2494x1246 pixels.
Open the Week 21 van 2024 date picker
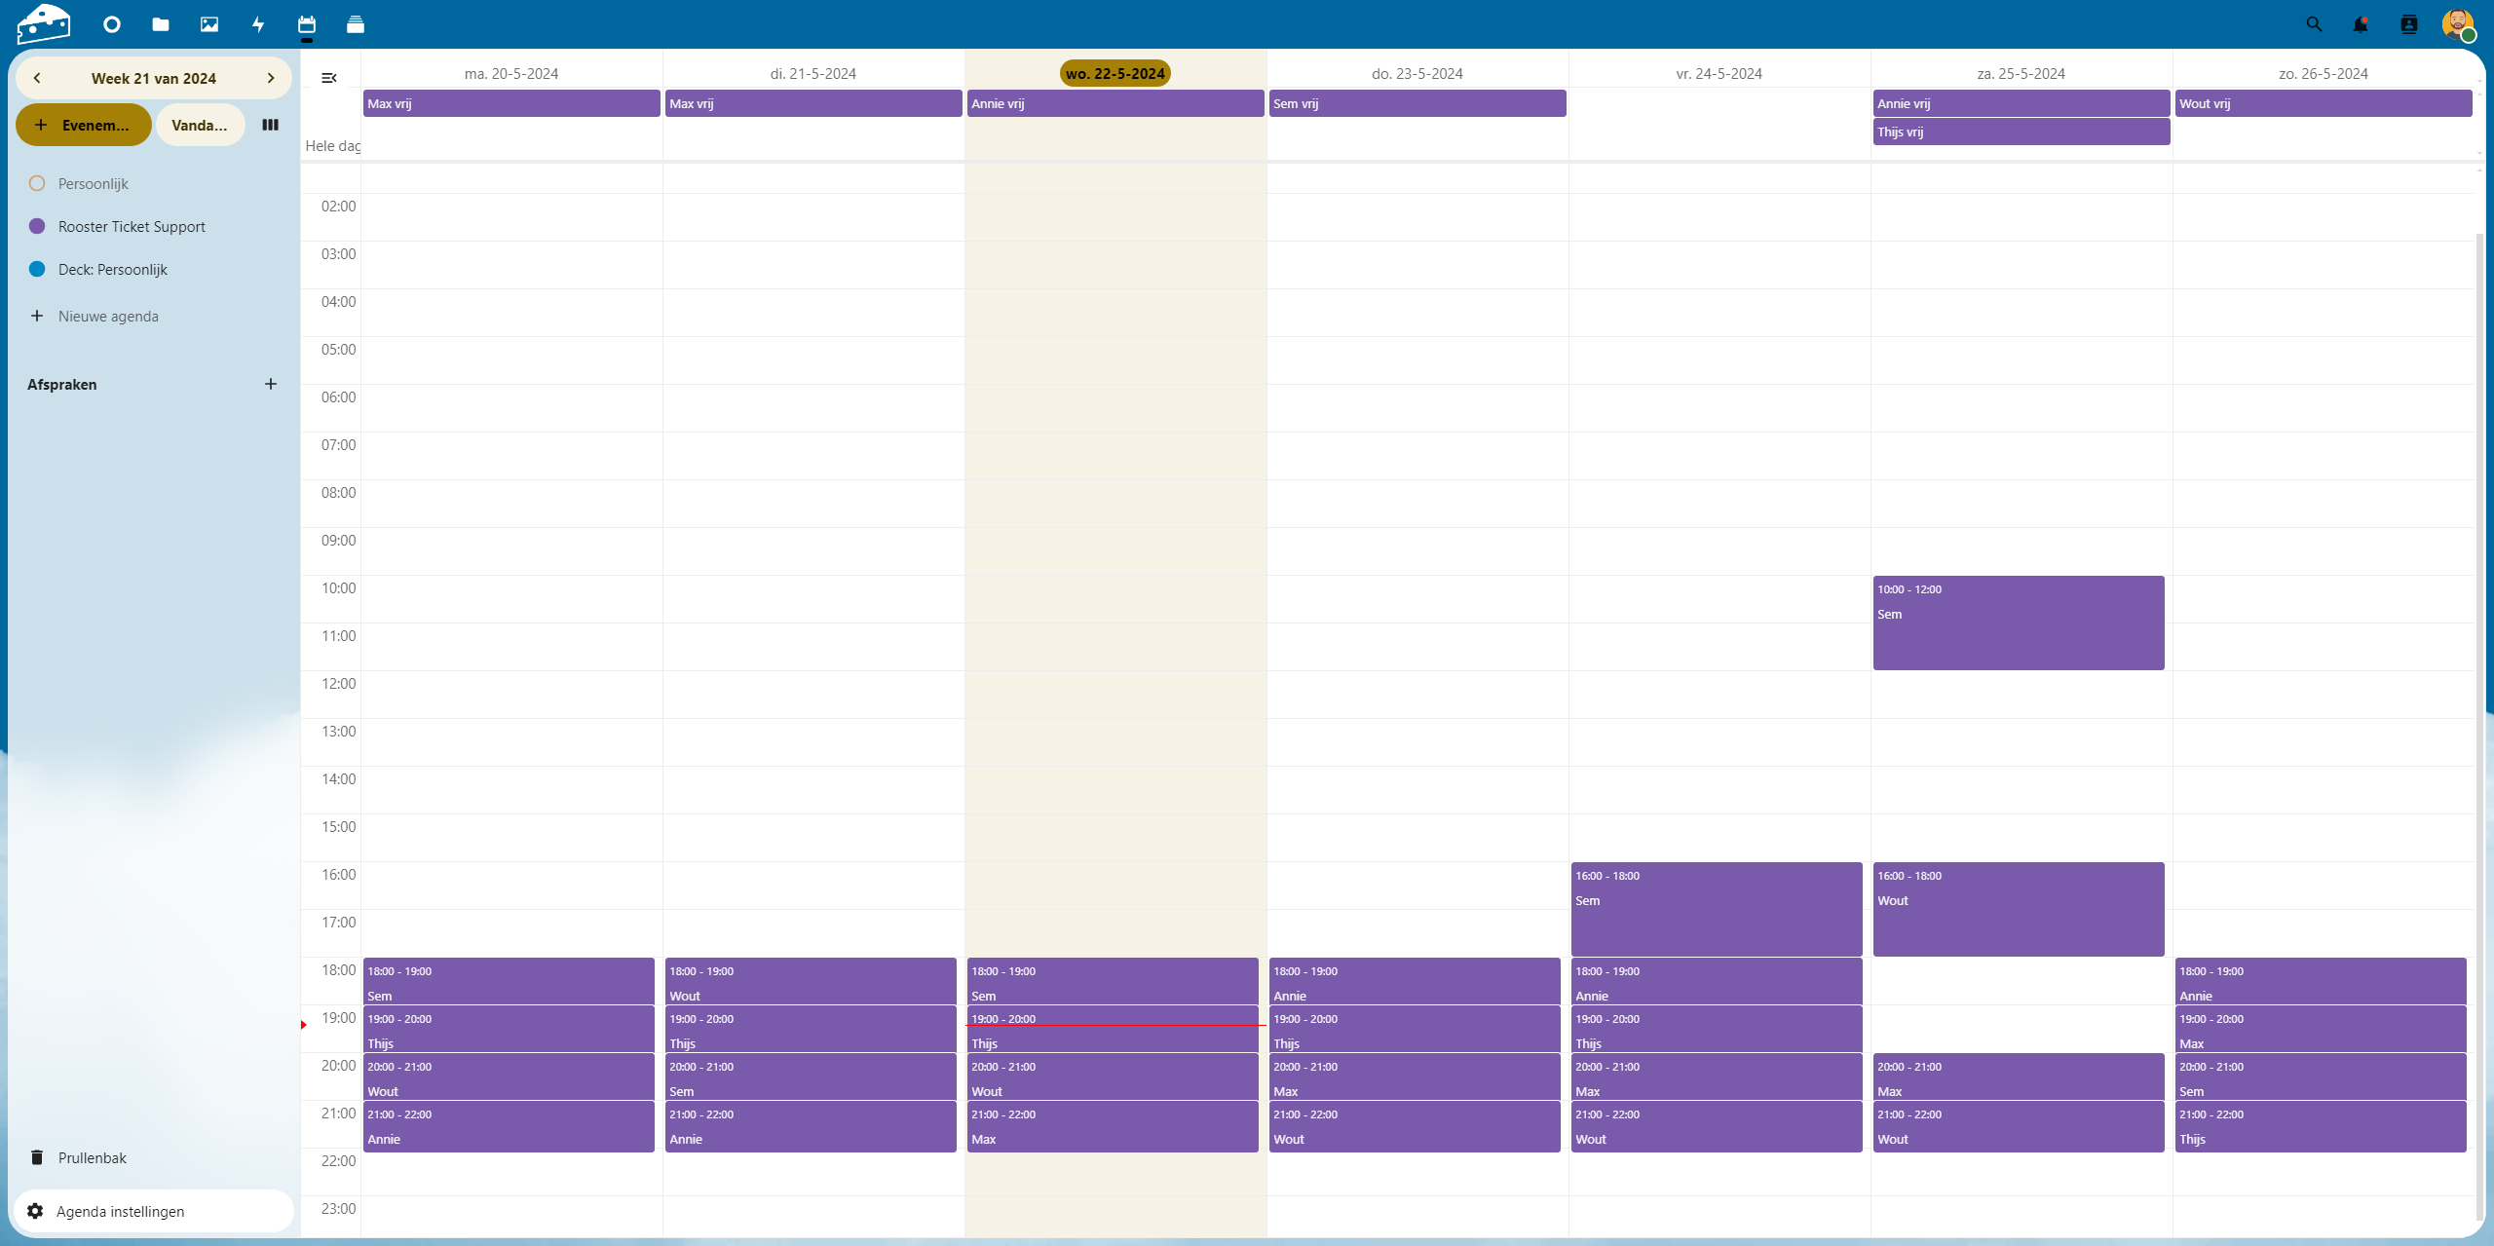click(x=154, y=78)
